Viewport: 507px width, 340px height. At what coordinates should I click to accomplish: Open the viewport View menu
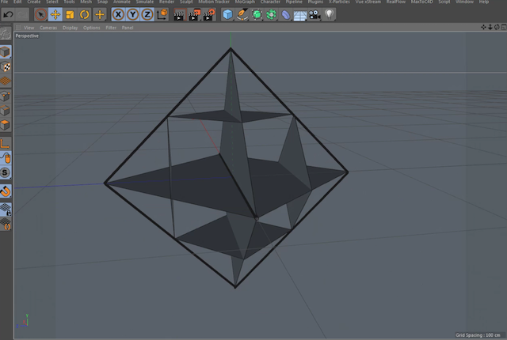coord(29,28)
